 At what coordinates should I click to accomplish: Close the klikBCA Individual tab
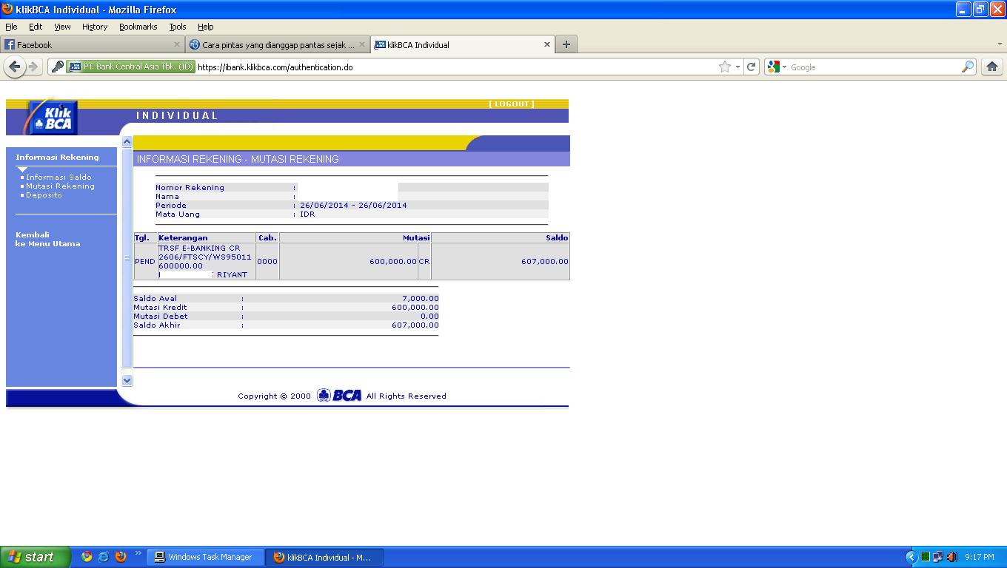547,44
